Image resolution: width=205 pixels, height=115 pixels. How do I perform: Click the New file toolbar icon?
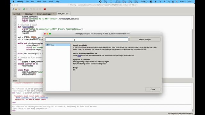13,9
